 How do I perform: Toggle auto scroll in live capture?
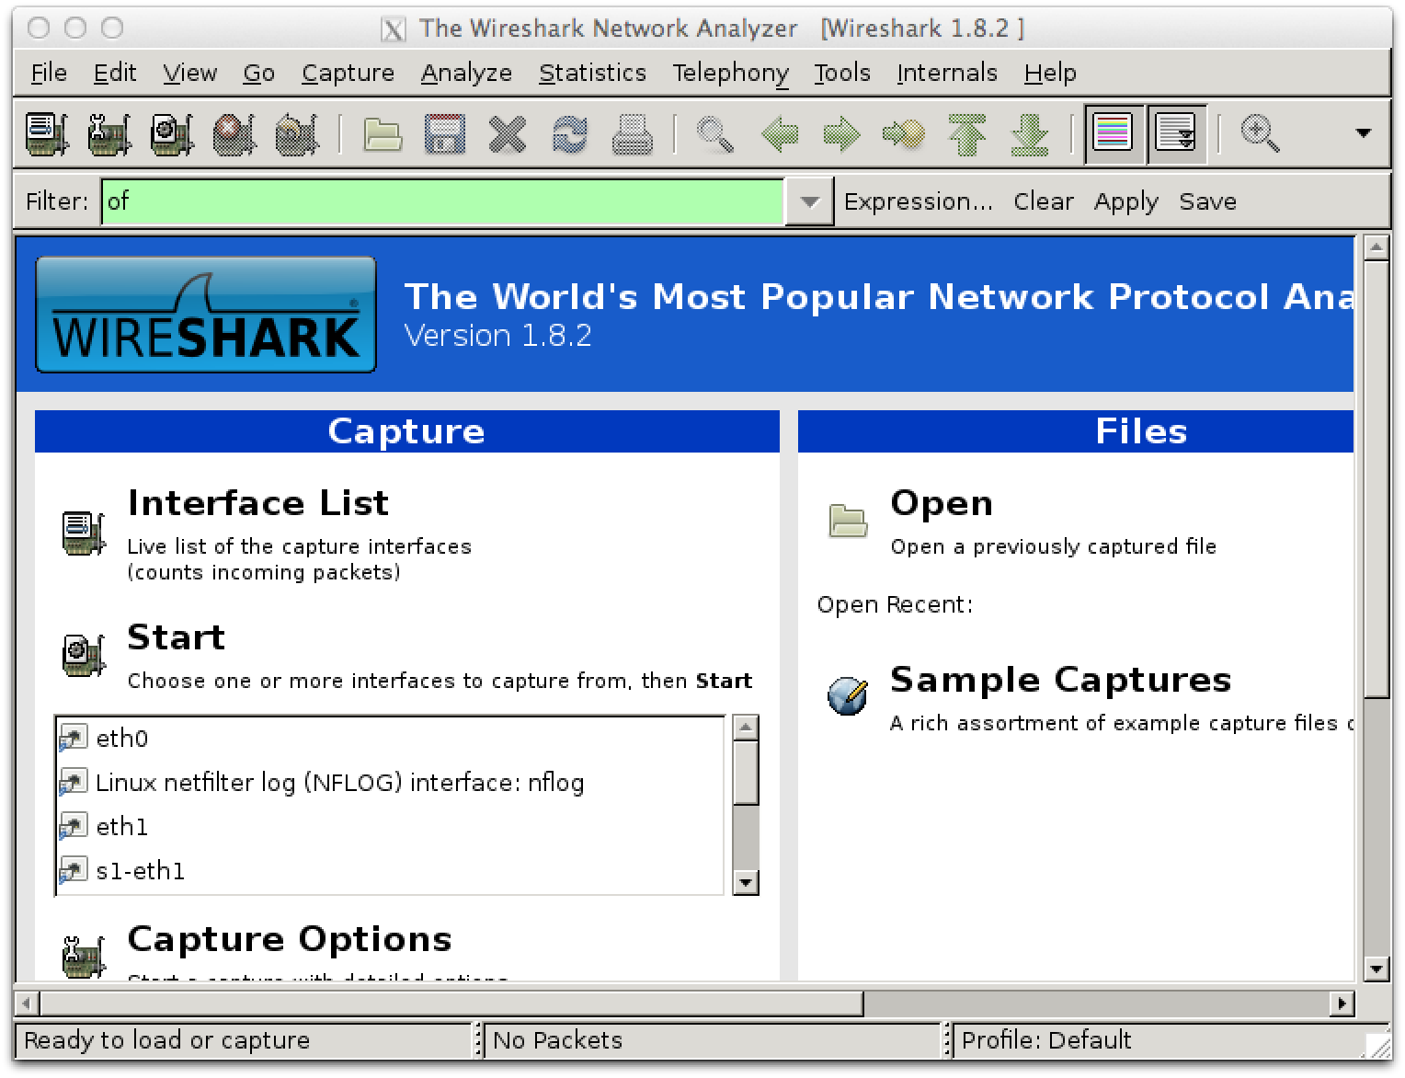point(1176,134)
